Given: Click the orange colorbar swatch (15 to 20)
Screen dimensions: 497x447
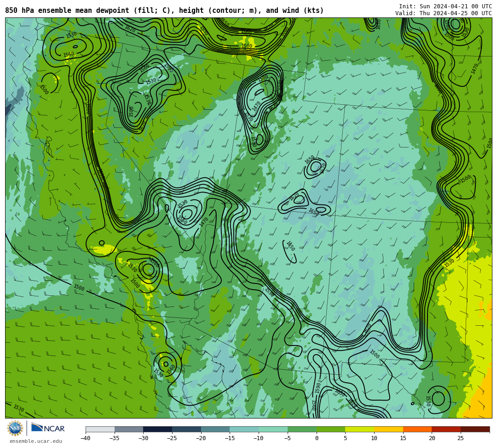Looking at the screenshot, I should [x=417, y=429].
